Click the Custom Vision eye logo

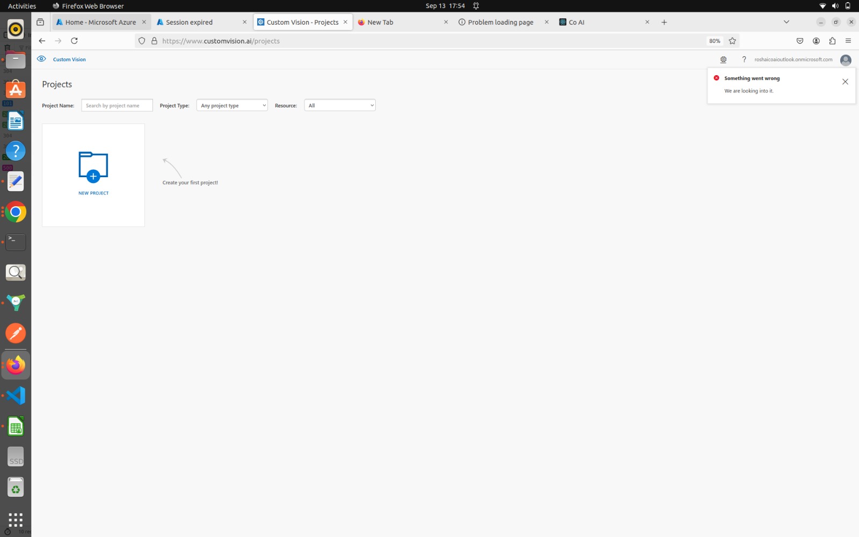click(x=41, y=59)
